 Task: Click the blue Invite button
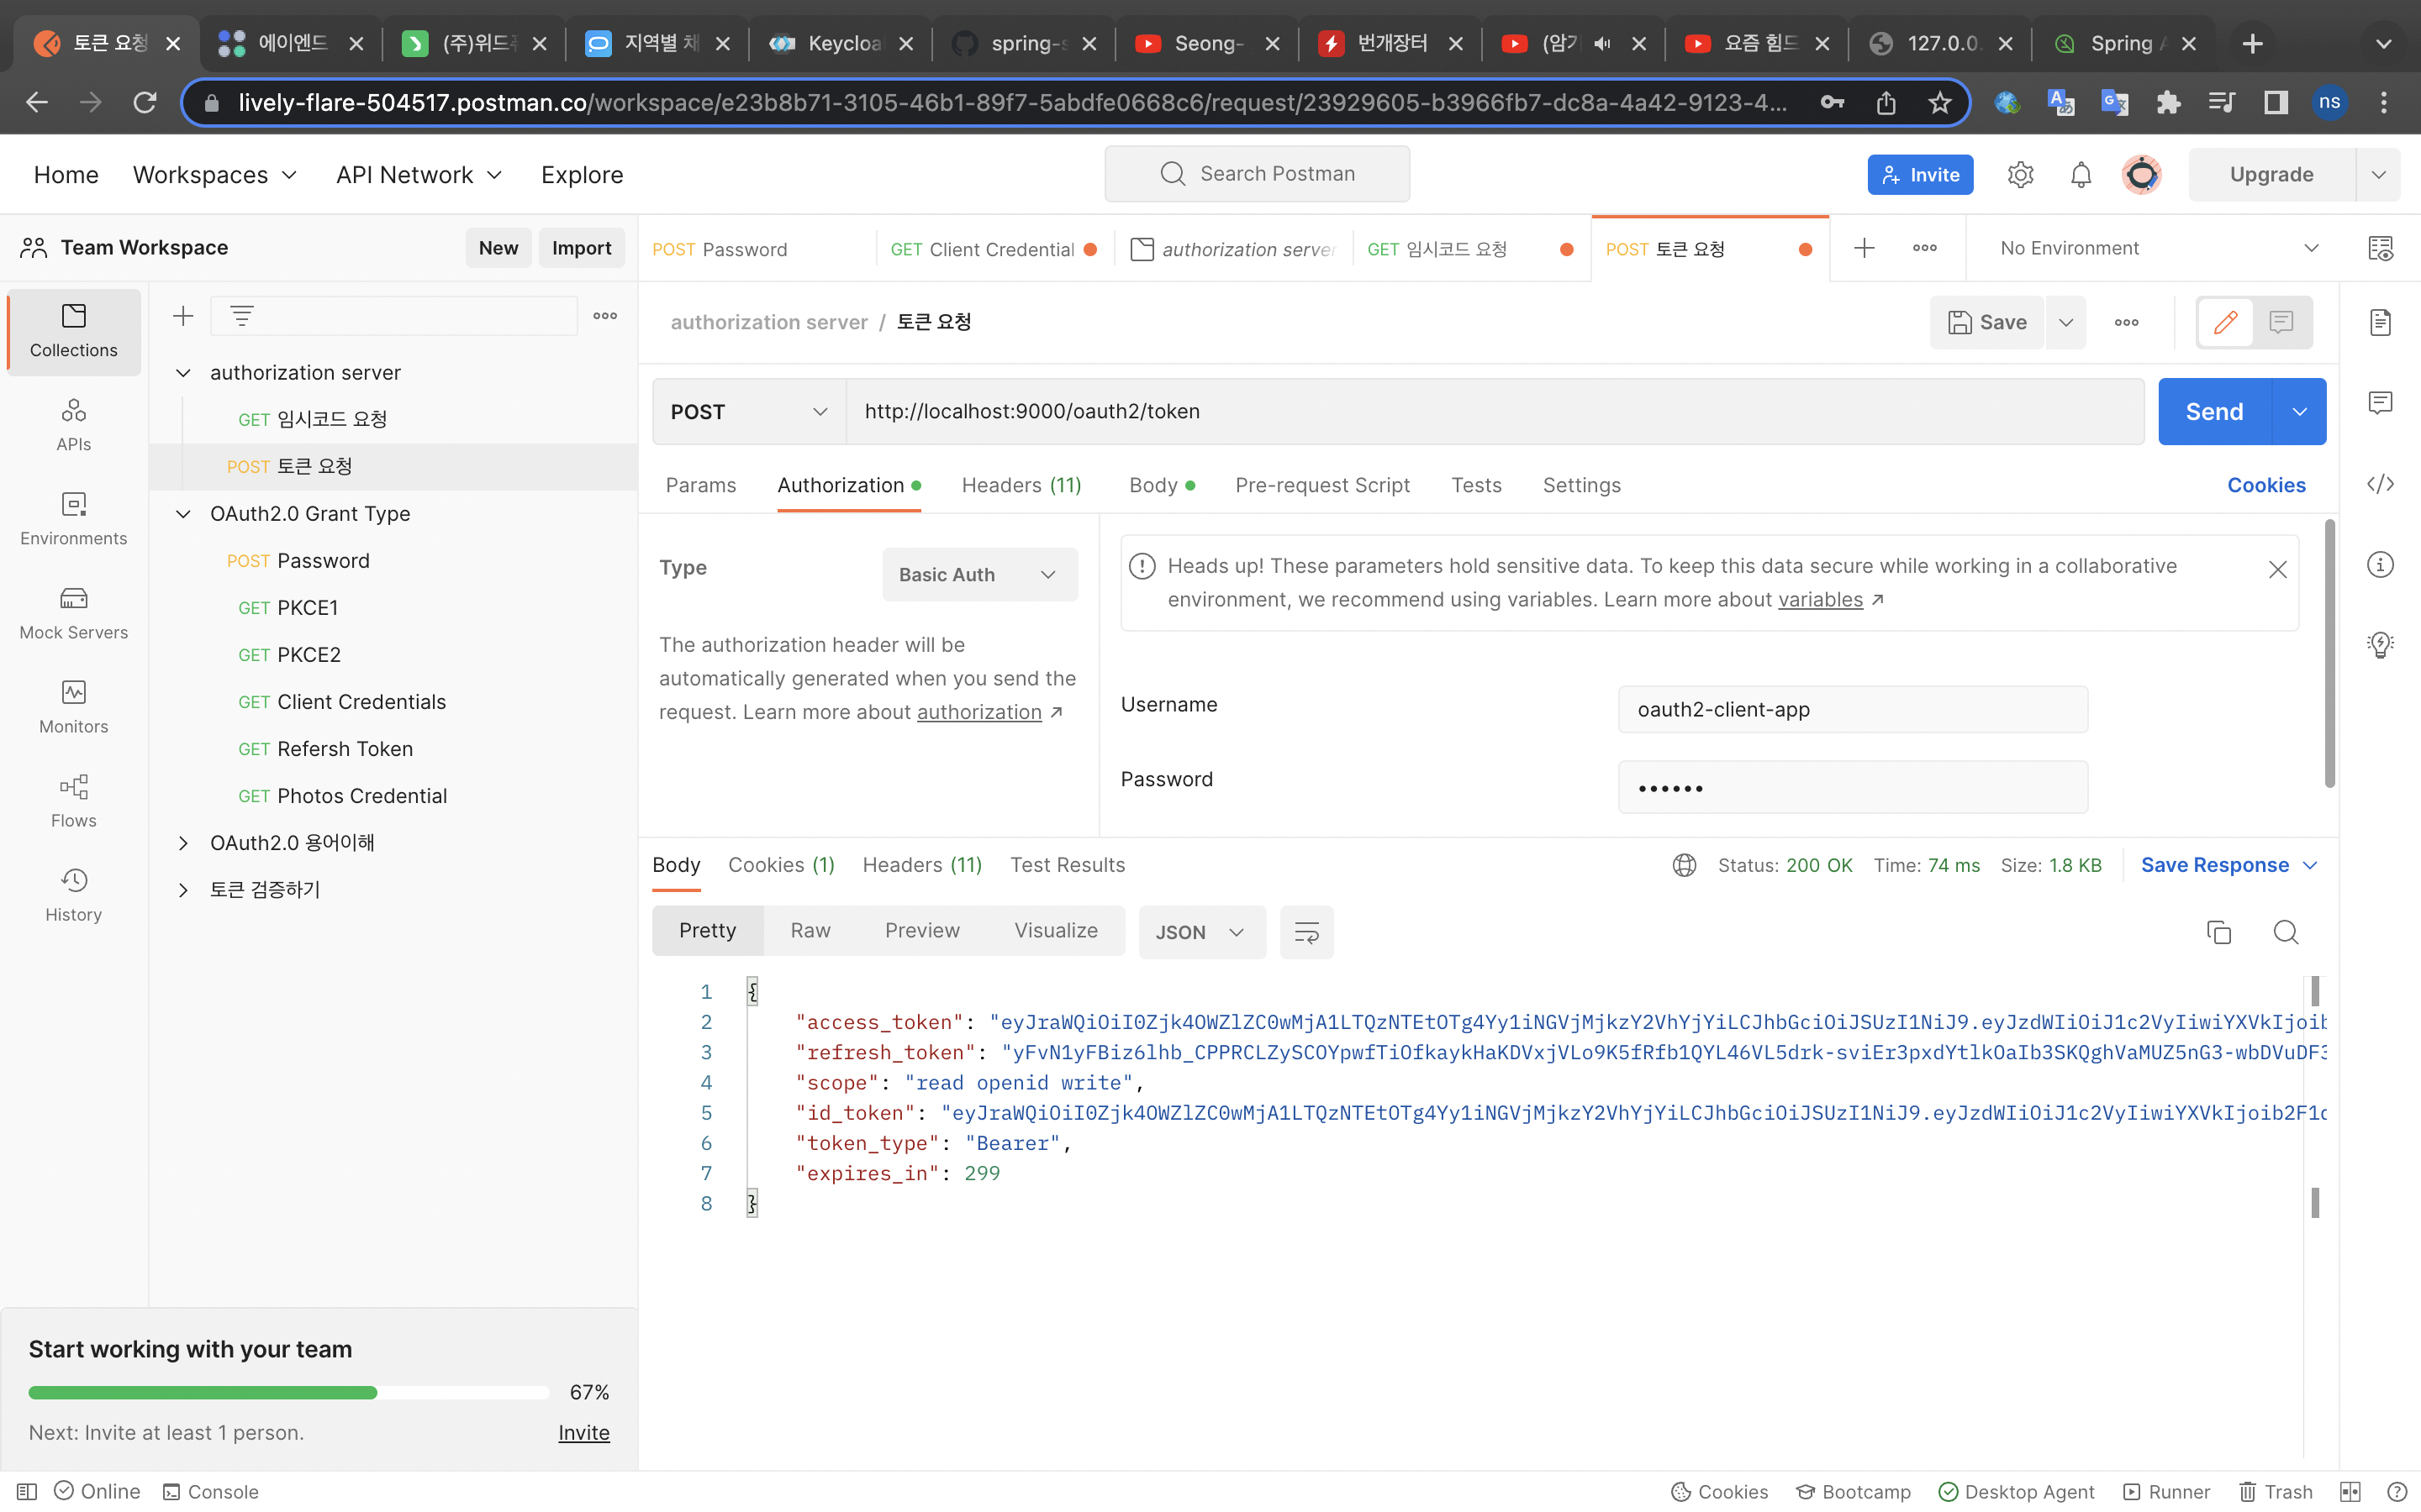pos(1920,174)
